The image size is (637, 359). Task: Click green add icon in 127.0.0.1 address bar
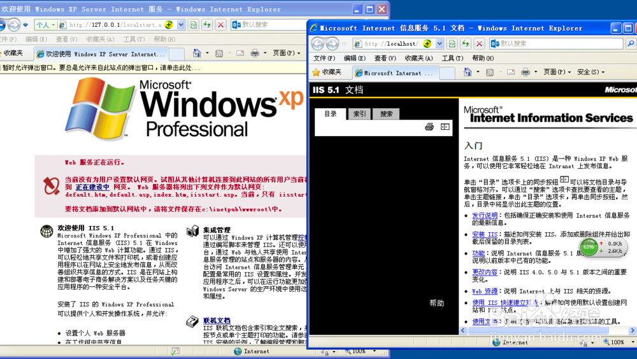(x=169, y=25)
